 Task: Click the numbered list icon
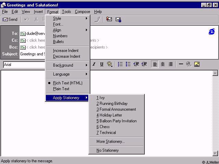click(x=120, y=64)
